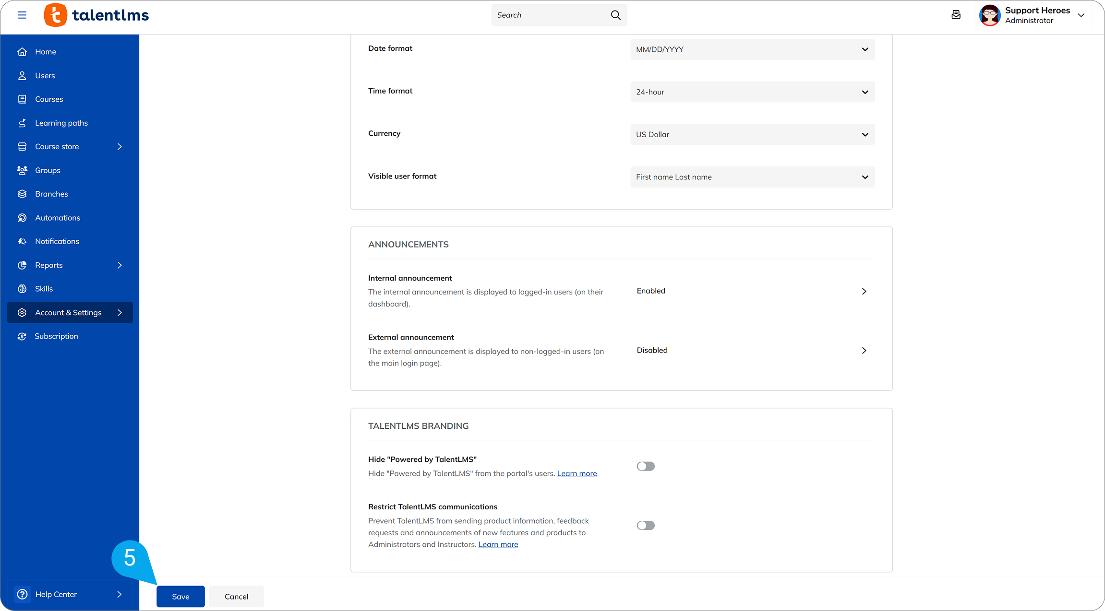This screenshot has height=611, width=1105.
Task: Open the Date format dropdown
Action: point(752,49)
